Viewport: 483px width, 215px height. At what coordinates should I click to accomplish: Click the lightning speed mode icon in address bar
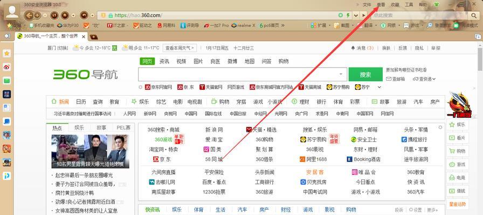pyautogui.click(x=348, y=16)
